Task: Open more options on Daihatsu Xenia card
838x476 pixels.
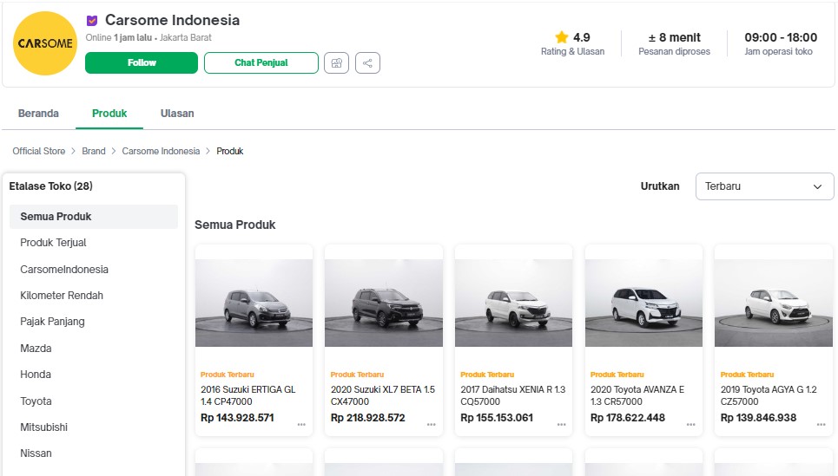Action: click(562, 425)
